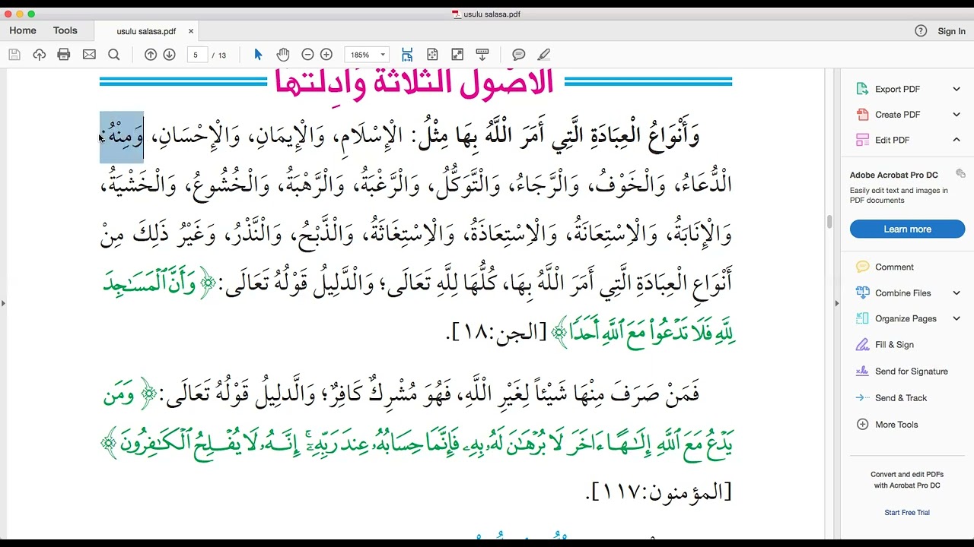Select the usulu salasa.pdf document tab

pos(146,31)
